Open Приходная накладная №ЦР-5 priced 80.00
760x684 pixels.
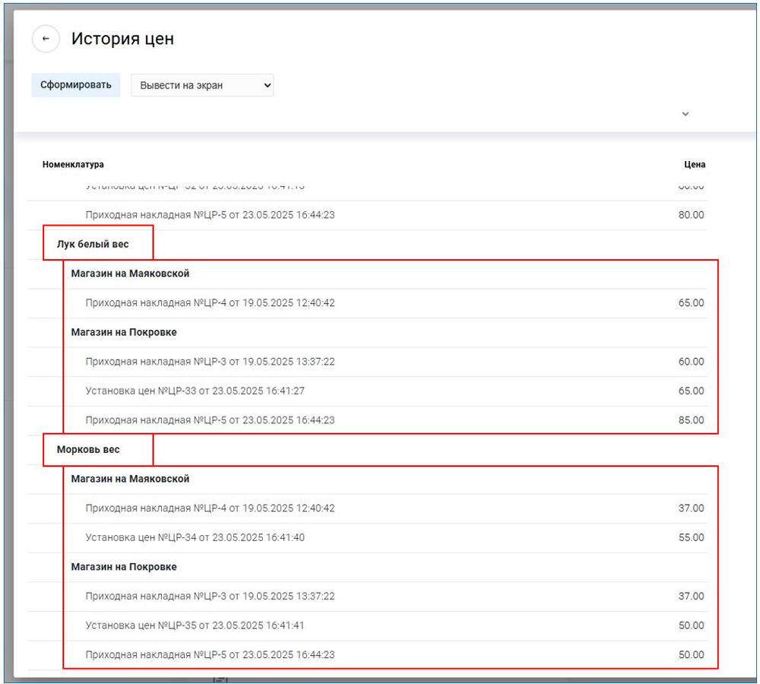(210, 215)
